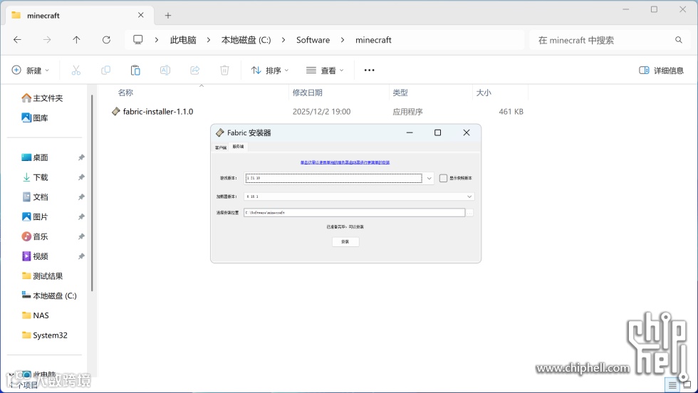Close the minecraft Explorer tab
Image resolution: width=698 pixels, height=393 pixels.
(x=141, y=15)
